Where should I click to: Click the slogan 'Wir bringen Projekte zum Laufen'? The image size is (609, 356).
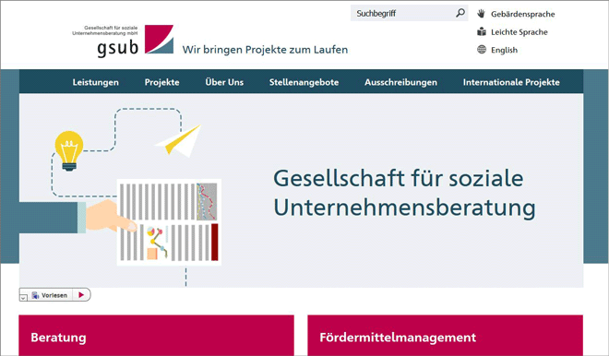tap(265, 50)
